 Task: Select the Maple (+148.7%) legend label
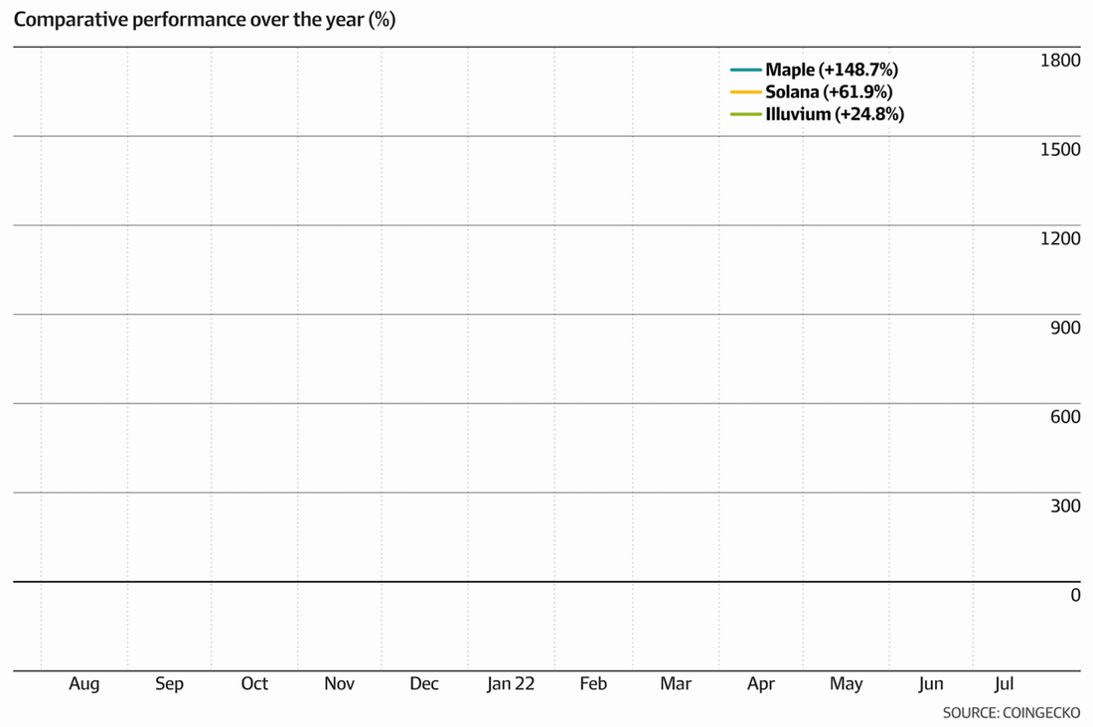tap(832, 71)
